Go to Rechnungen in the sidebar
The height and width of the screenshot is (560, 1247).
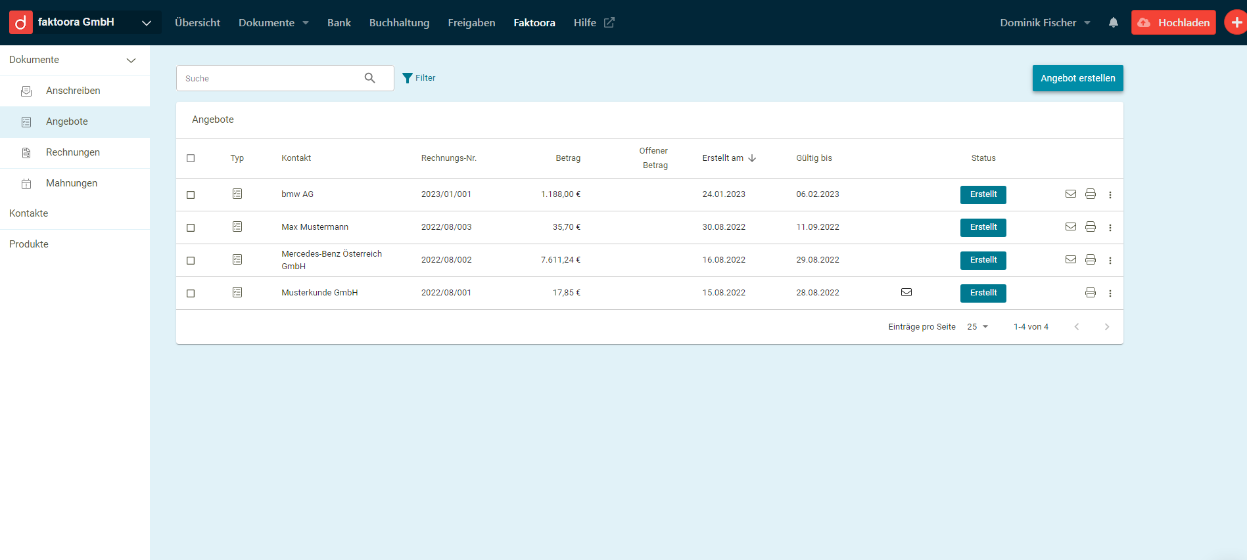[x=73, y=152]
